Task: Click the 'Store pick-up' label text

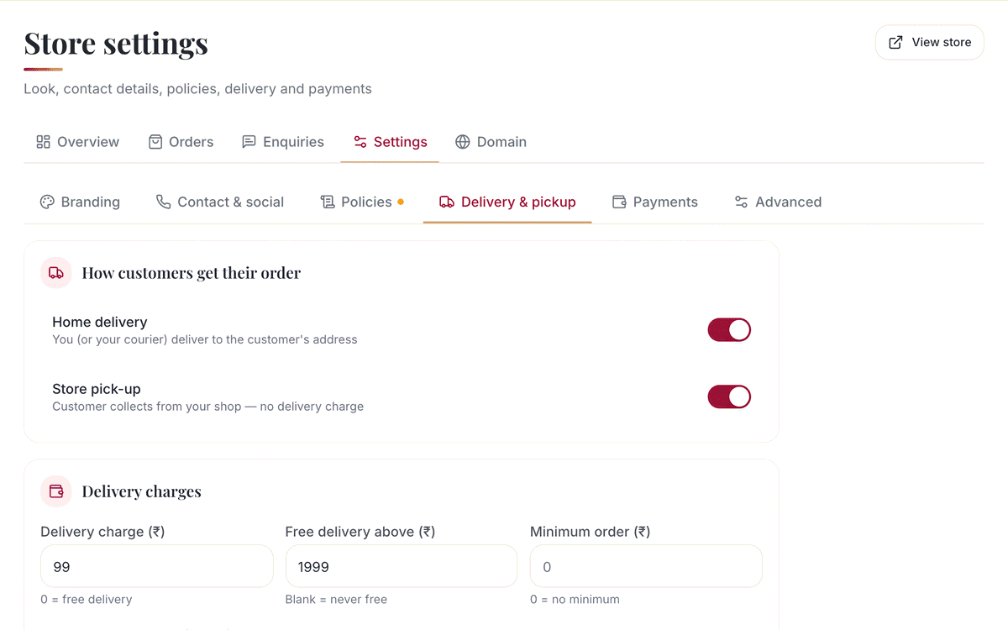Action: point(97,389)
